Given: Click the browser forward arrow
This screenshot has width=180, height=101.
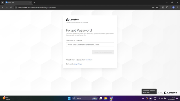Looking at the screenshot, I should click(x=7, y=8).
